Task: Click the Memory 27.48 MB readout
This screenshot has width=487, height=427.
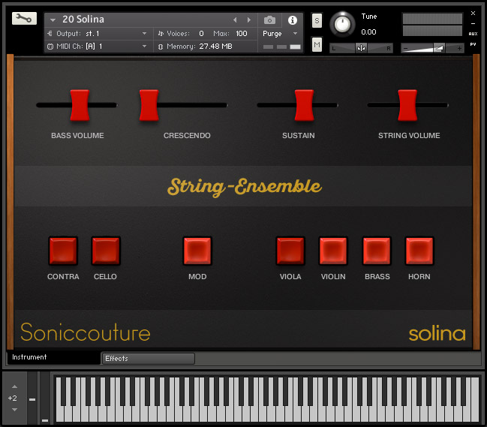Action: [200, 47]
